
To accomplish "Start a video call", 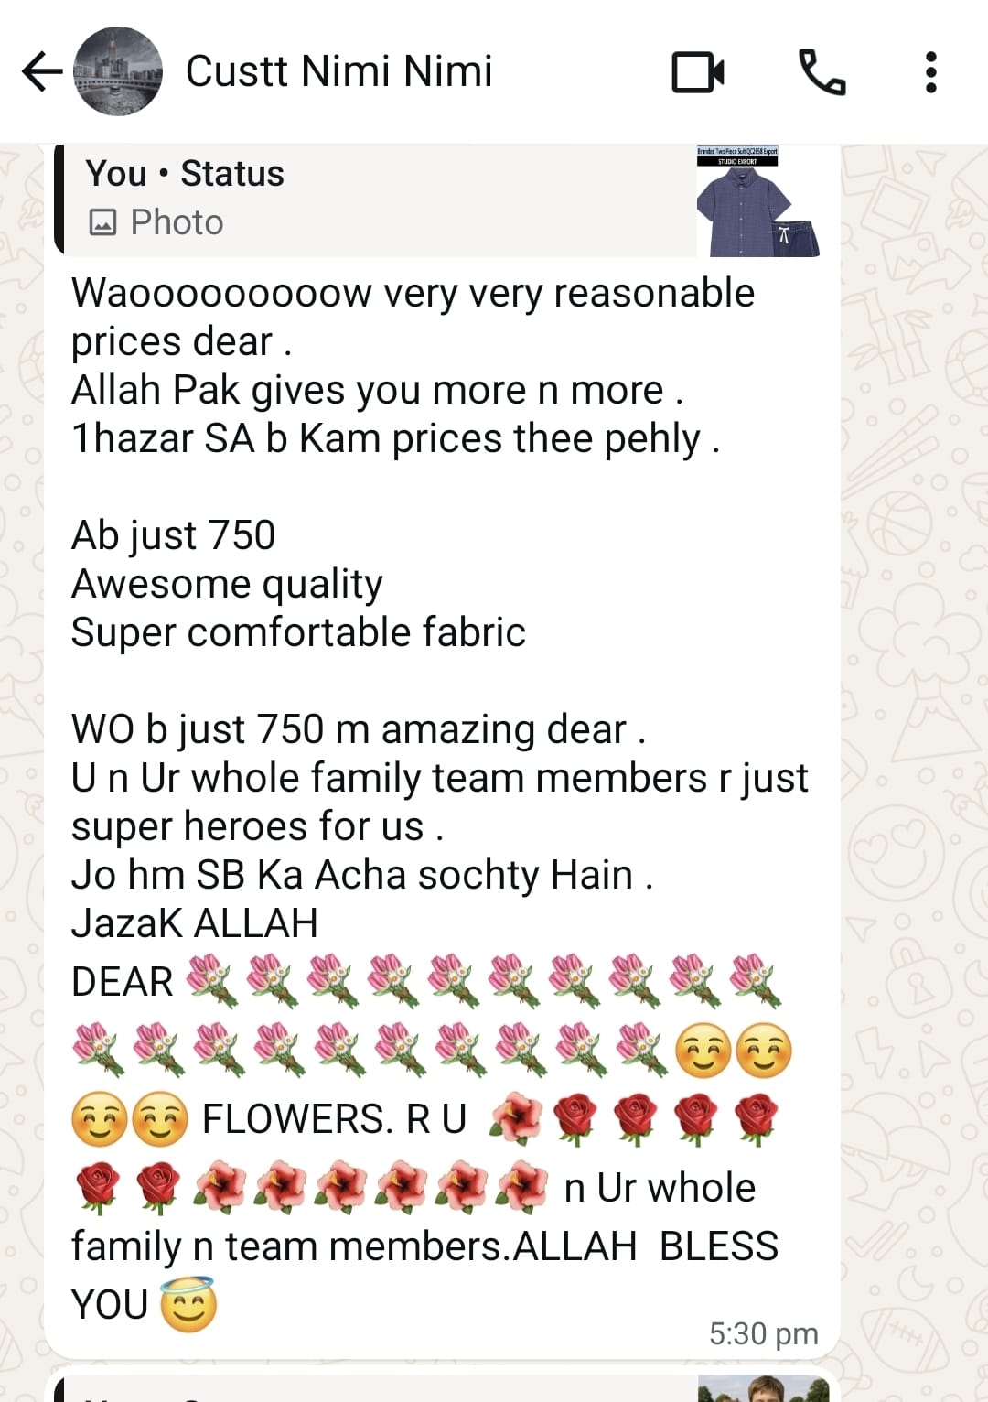I will [x=698, y=72].
